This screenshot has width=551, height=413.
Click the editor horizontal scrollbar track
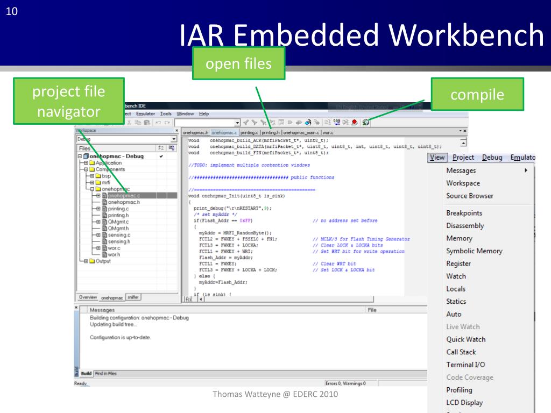pyautogui.click(x=288, y=299)
